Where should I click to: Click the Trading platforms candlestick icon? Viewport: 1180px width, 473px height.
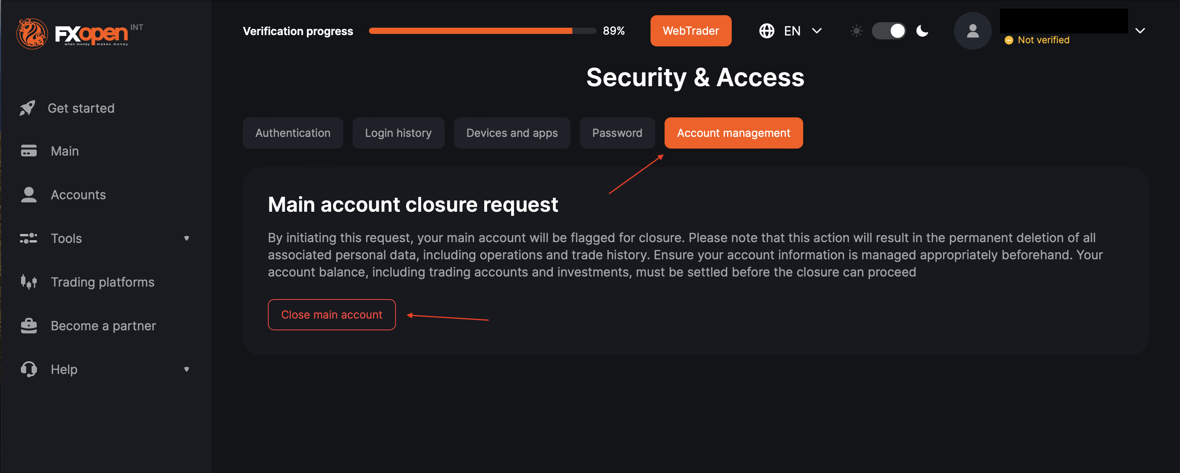[29, 282]
